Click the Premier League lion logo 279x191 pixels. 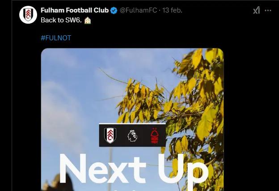coord(132,136)
